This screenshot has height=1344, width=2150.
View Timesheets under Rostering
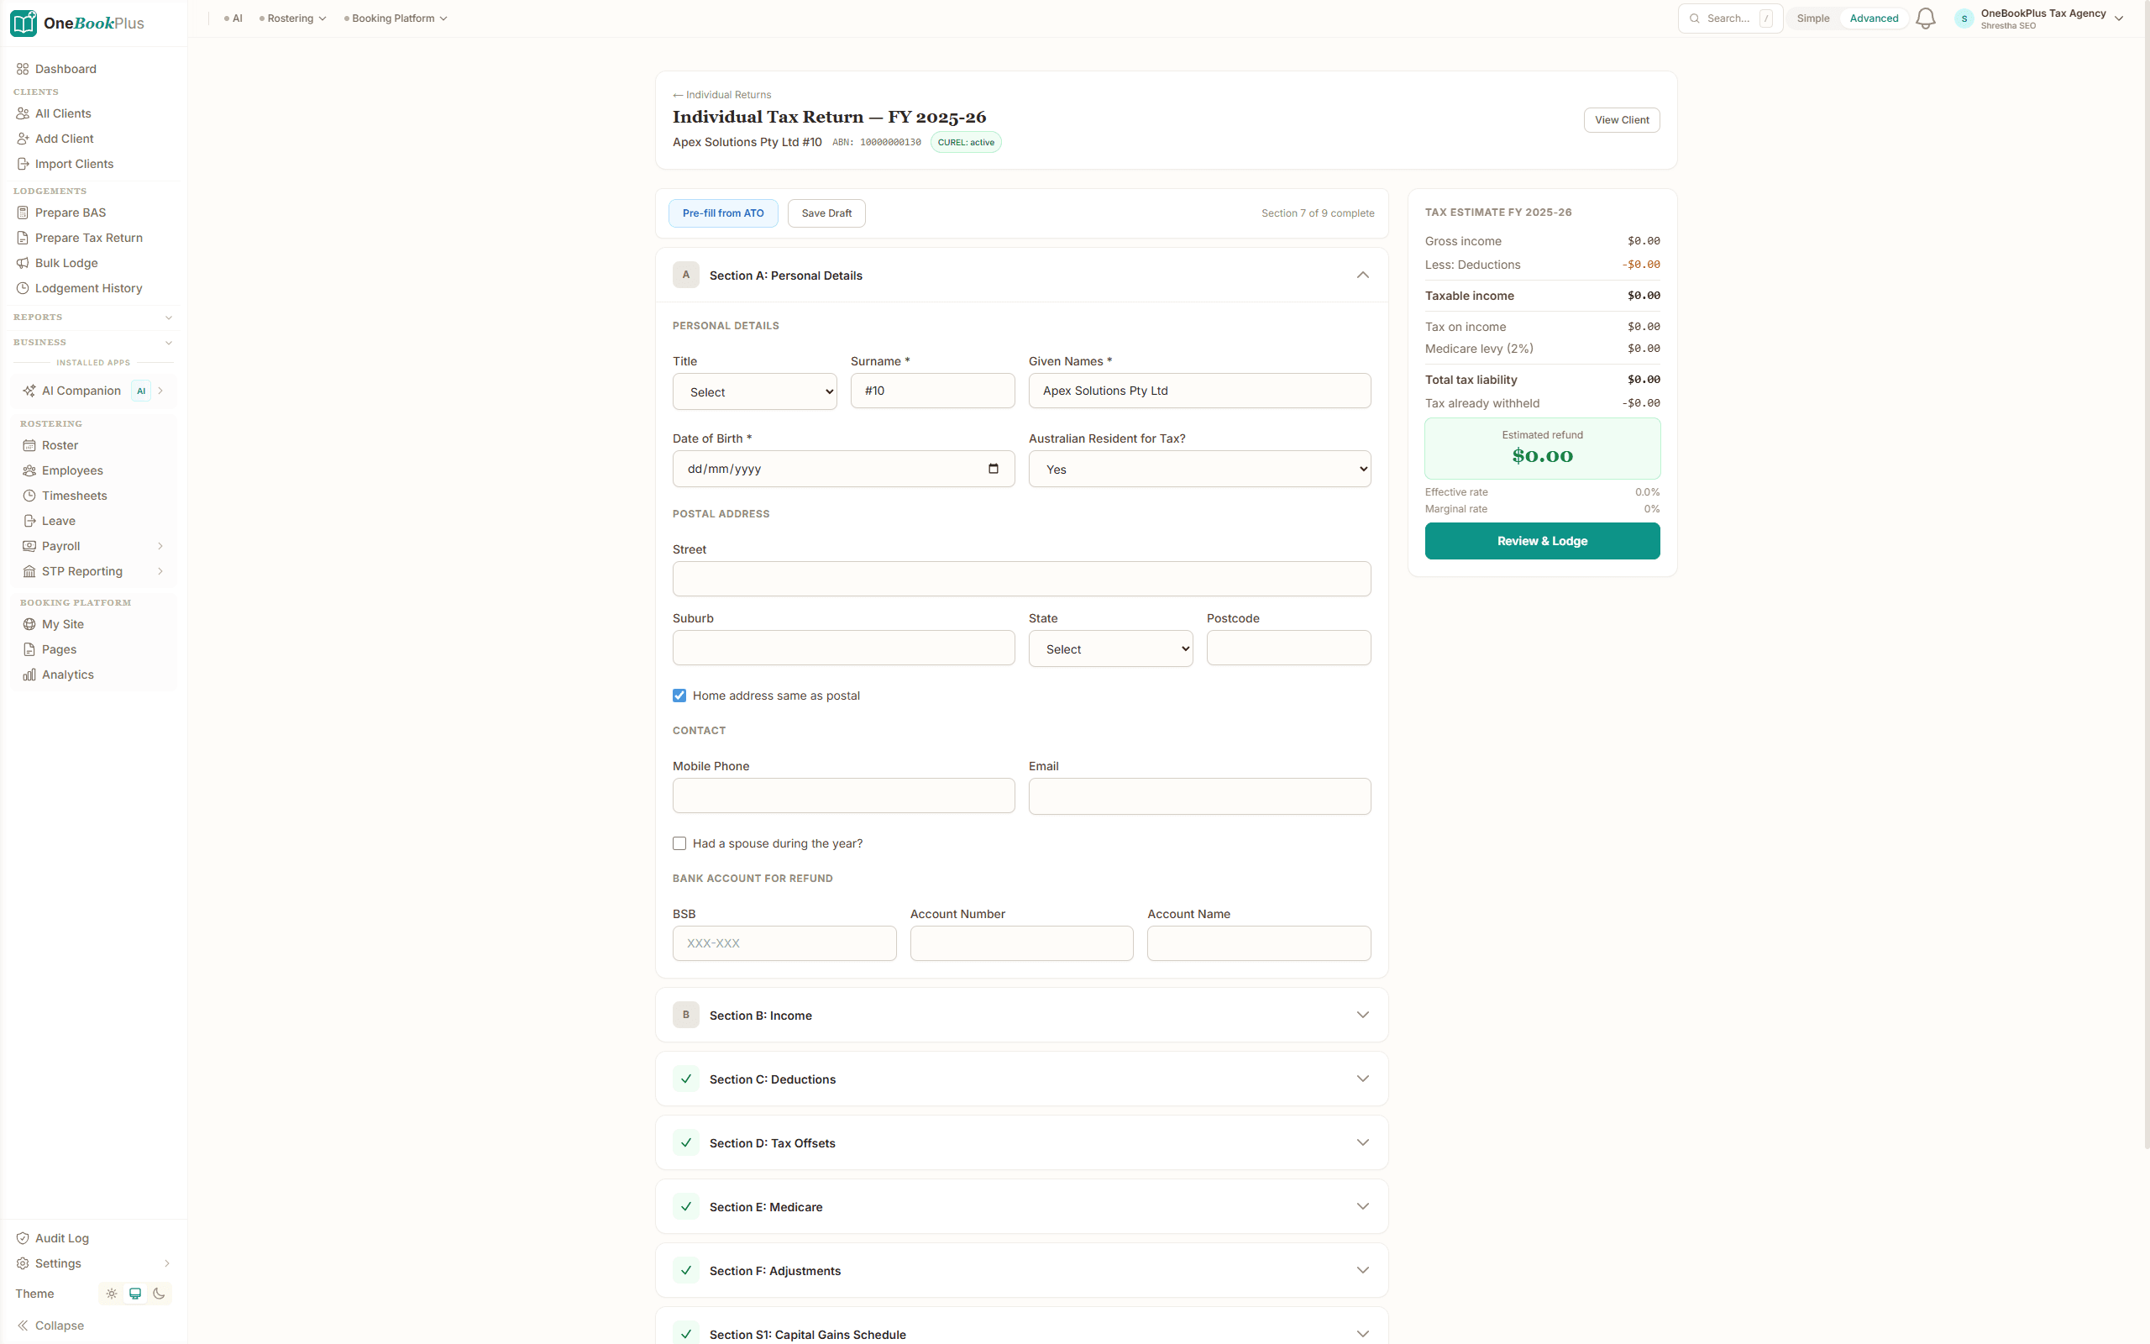[74, 495]
